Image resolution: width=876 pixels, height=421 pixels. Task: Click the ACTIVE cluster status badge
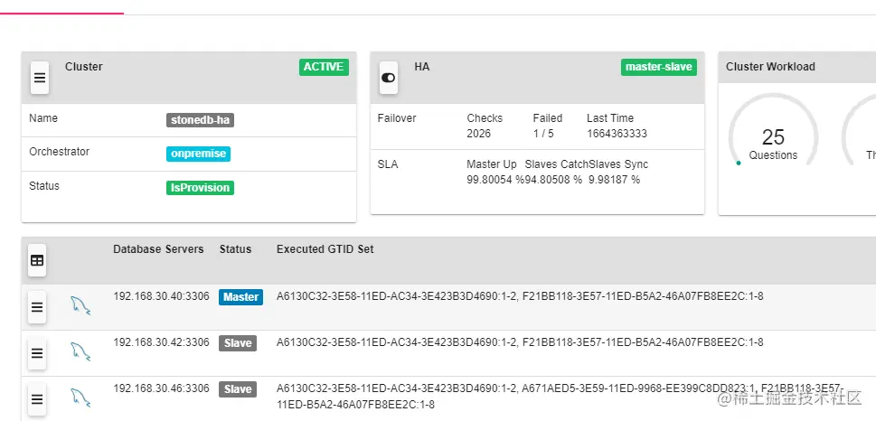[324, 67]
